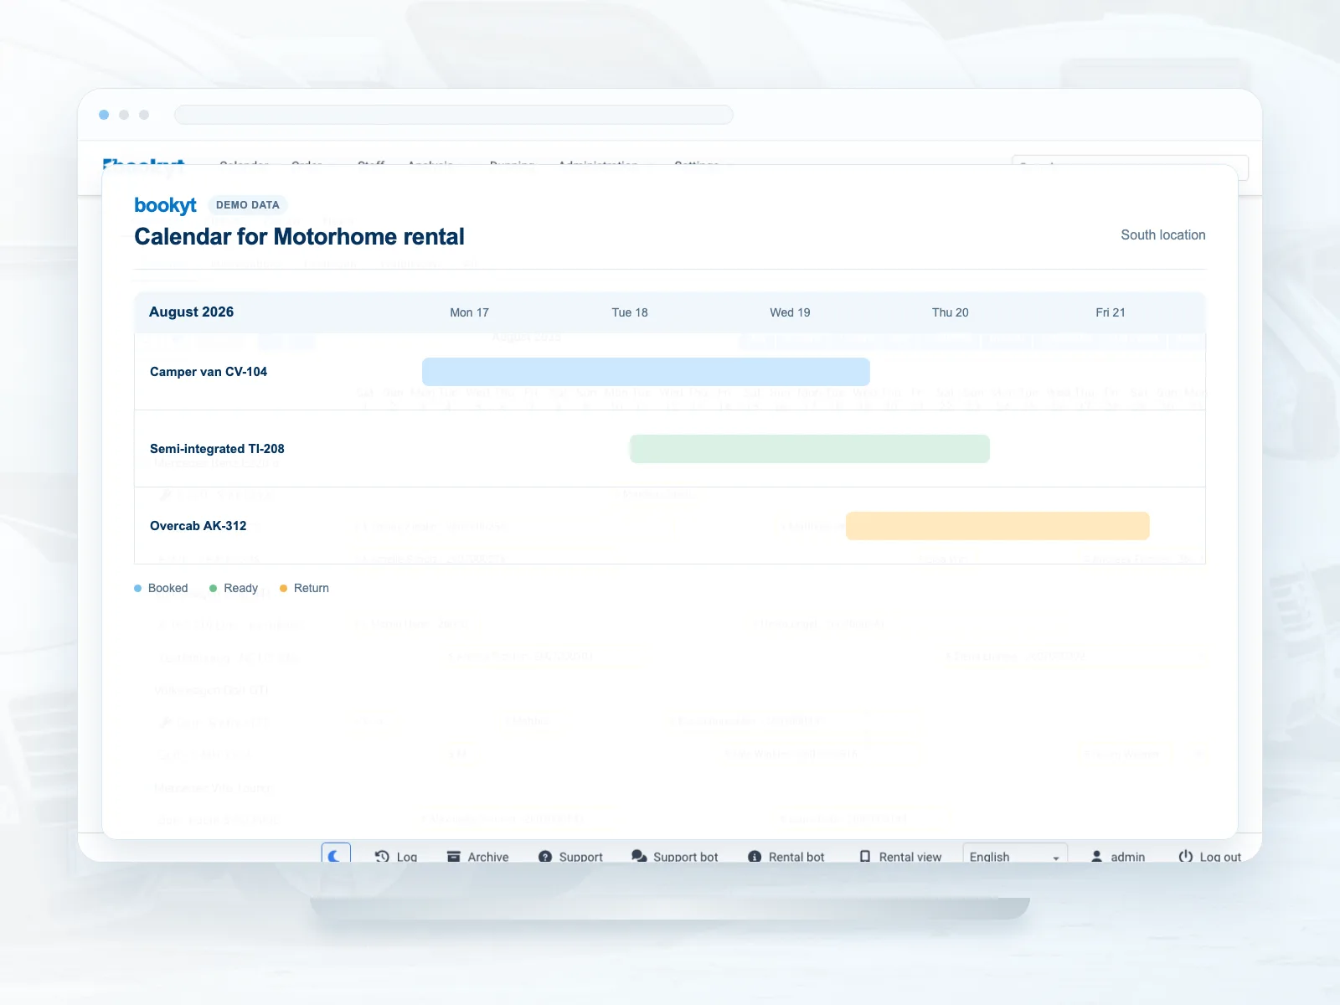Click the Semi-integrated TI-208 row label

217,449
